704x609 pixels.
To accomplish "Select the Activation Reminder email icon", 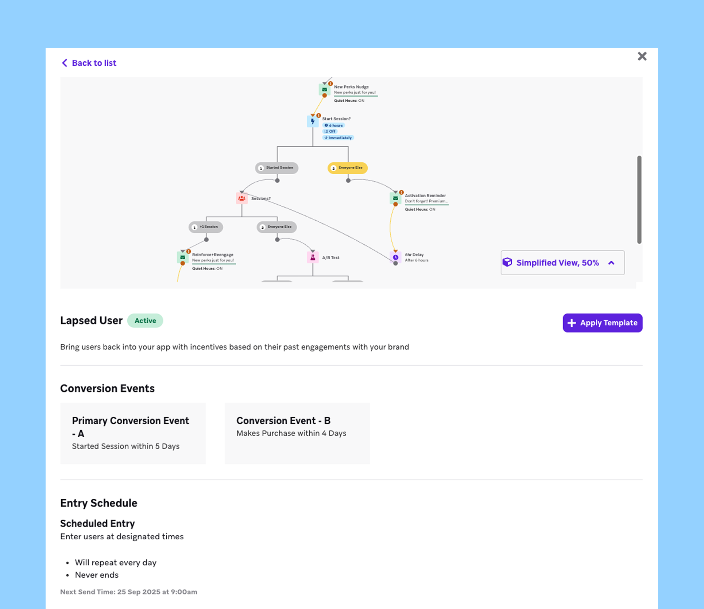I will pyautogui.click(x=395, y=198).
